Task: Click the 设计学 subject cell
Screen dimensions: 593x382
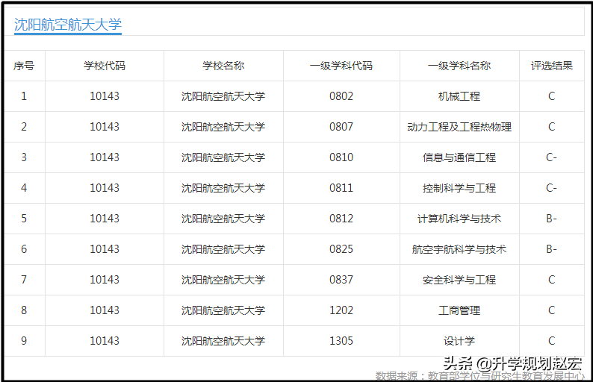Action: coord(459,341)
